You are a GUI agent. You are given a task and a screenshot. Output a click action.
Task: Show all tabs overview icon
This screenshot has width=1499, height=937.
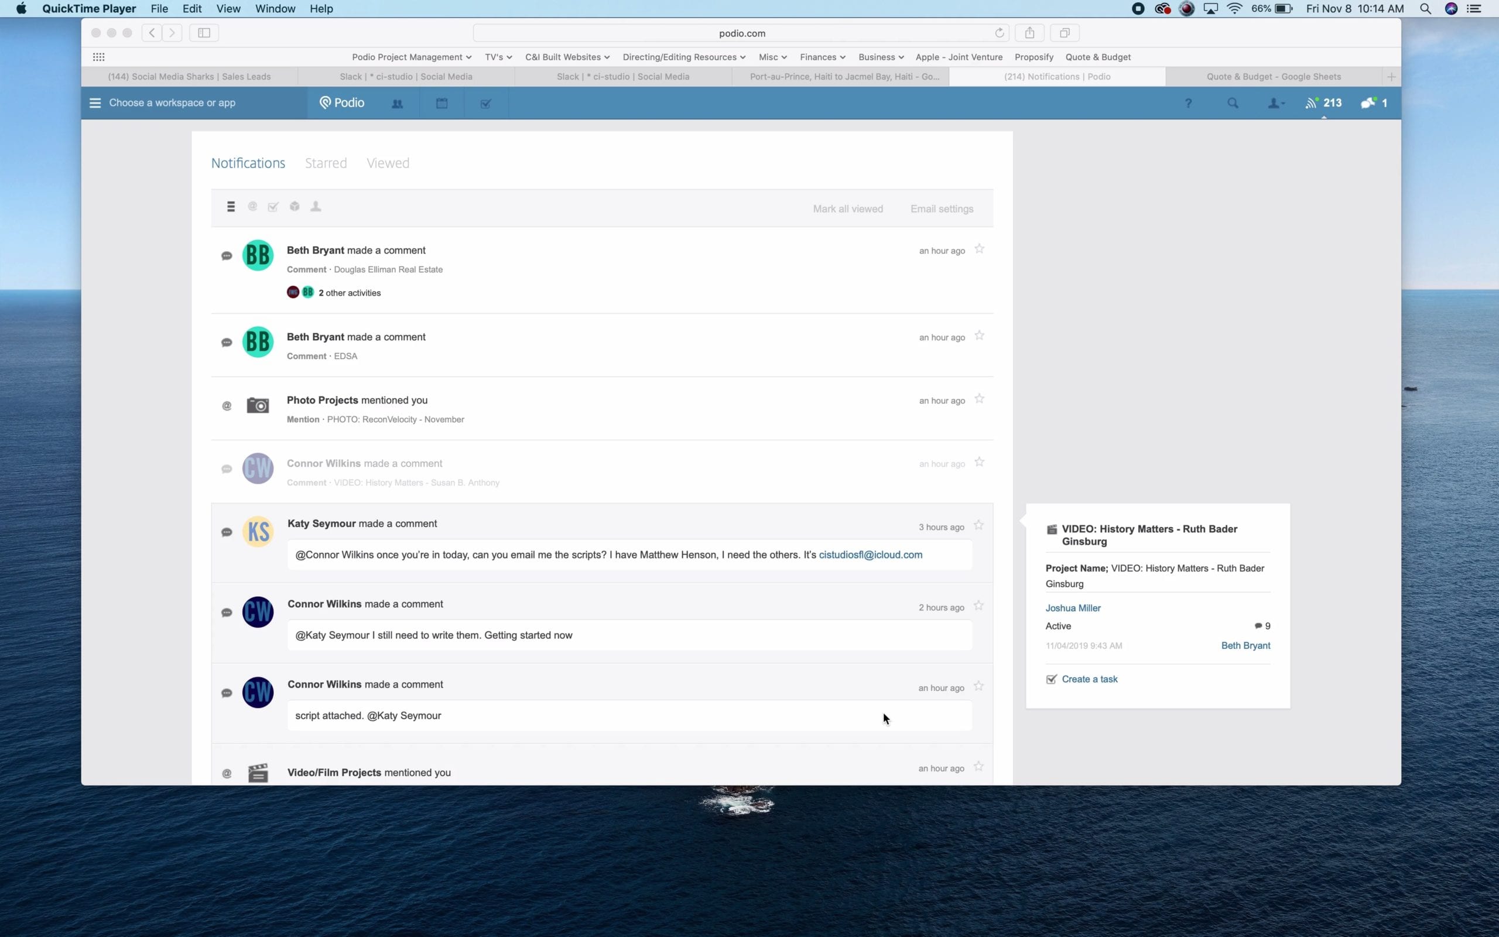click(1065, 33)
